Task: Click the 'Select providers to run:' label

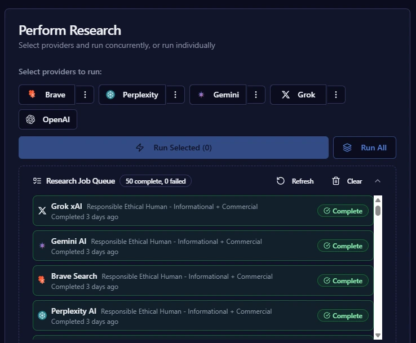Action: (60, 72)
